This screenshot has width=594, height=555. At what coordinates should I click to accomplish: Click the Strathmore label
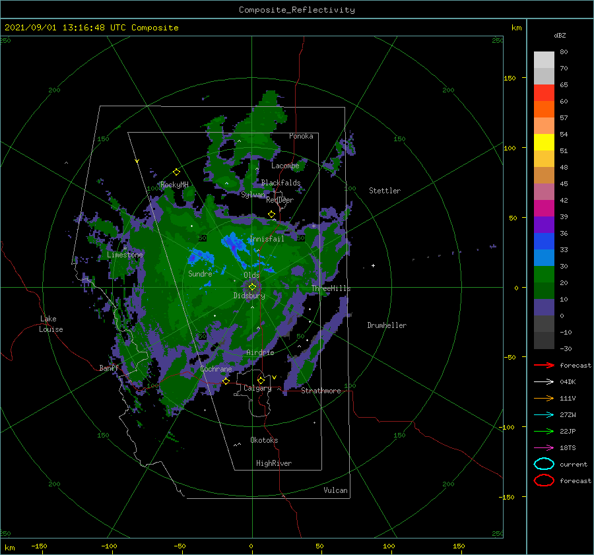coord(321,391)
